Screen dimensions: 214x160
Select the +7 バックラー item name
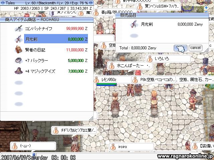tap(36, 60)
